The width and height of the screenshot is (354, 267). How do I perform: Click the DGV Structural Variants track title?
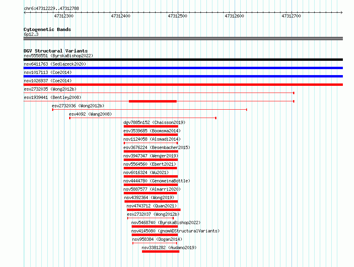[56, 51]
